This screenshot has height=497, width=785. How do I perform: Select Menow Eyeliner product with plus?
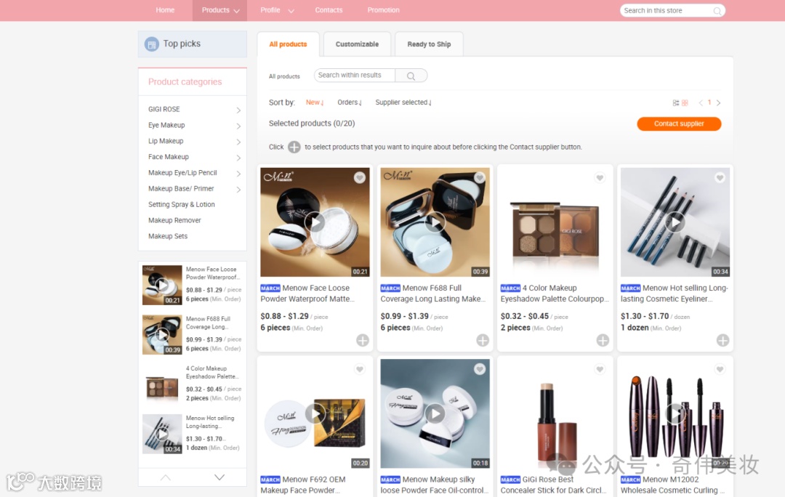coord(723,340)
